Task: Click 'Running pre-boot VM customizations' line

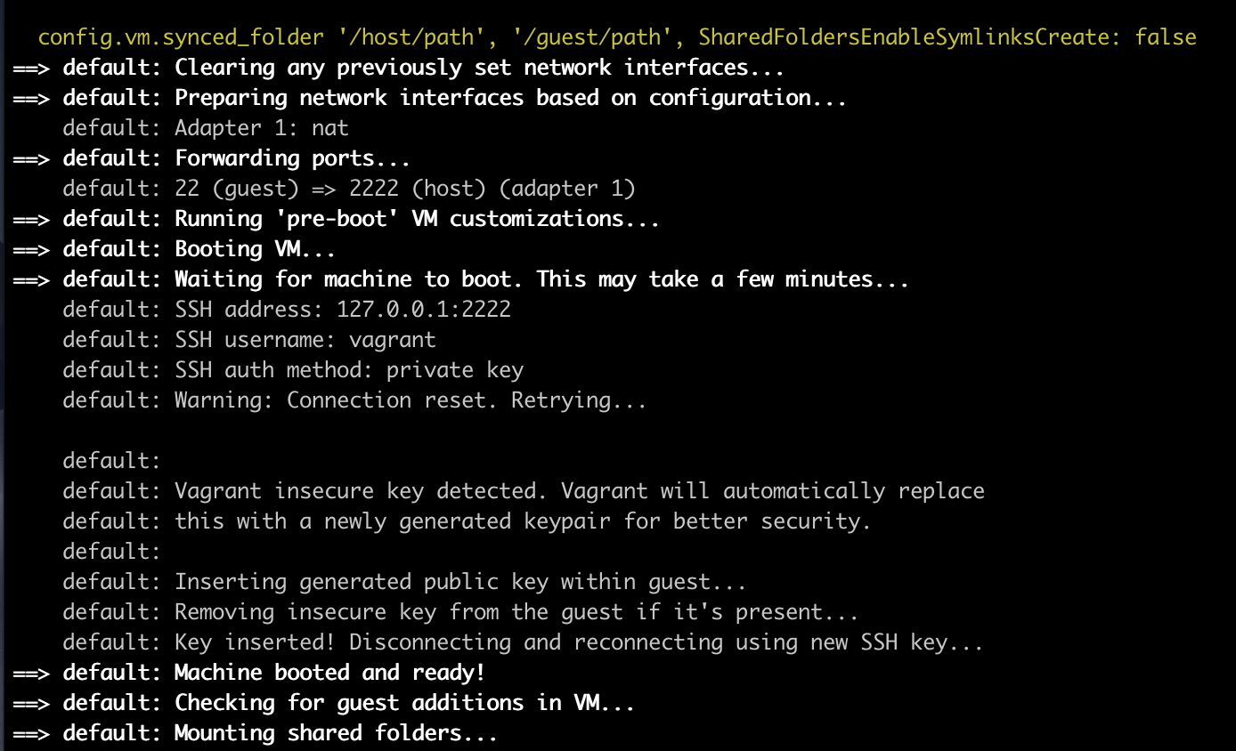Action: point(337,219)
